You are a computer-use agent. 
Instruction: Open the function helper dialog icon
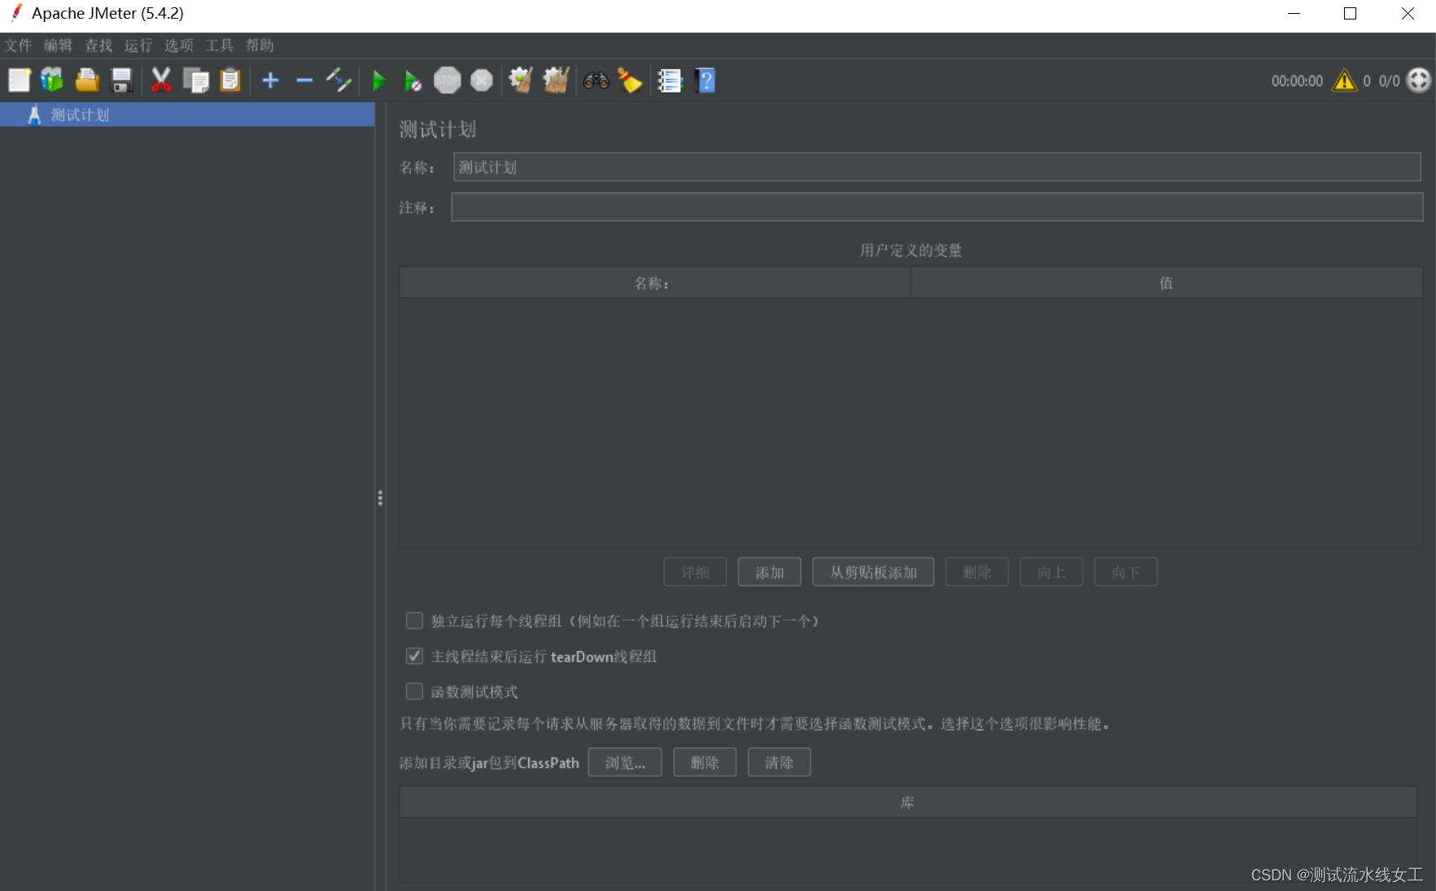click(670, 80)
